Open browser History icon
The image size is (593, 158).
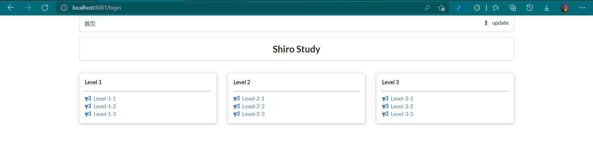tap(530, 8)
